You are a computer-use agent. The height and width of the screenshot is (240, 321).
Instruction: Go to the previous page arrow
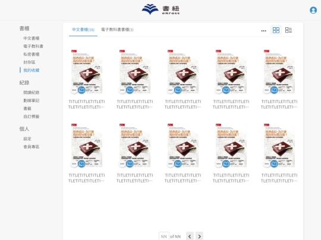190,236
